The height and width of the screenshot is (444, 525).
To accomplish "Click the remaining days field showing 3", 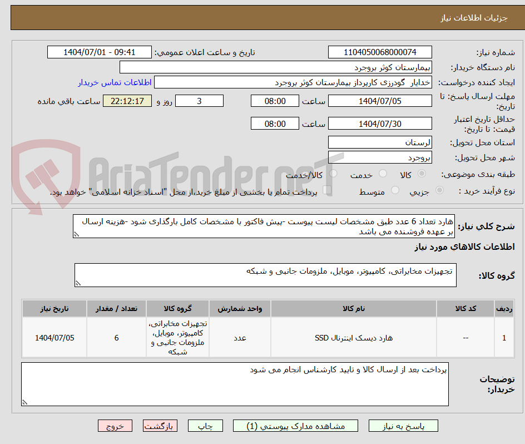I will click(199, 101).
